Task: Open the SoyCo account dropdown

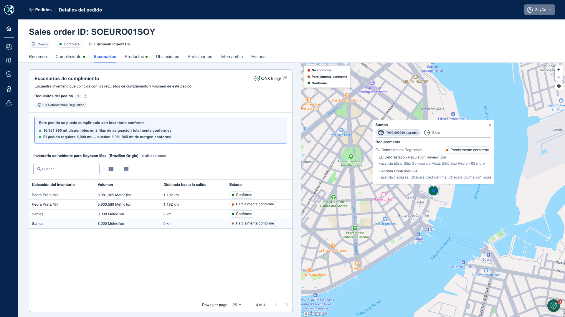Action: pyautogui.click(x=539, y=10)
